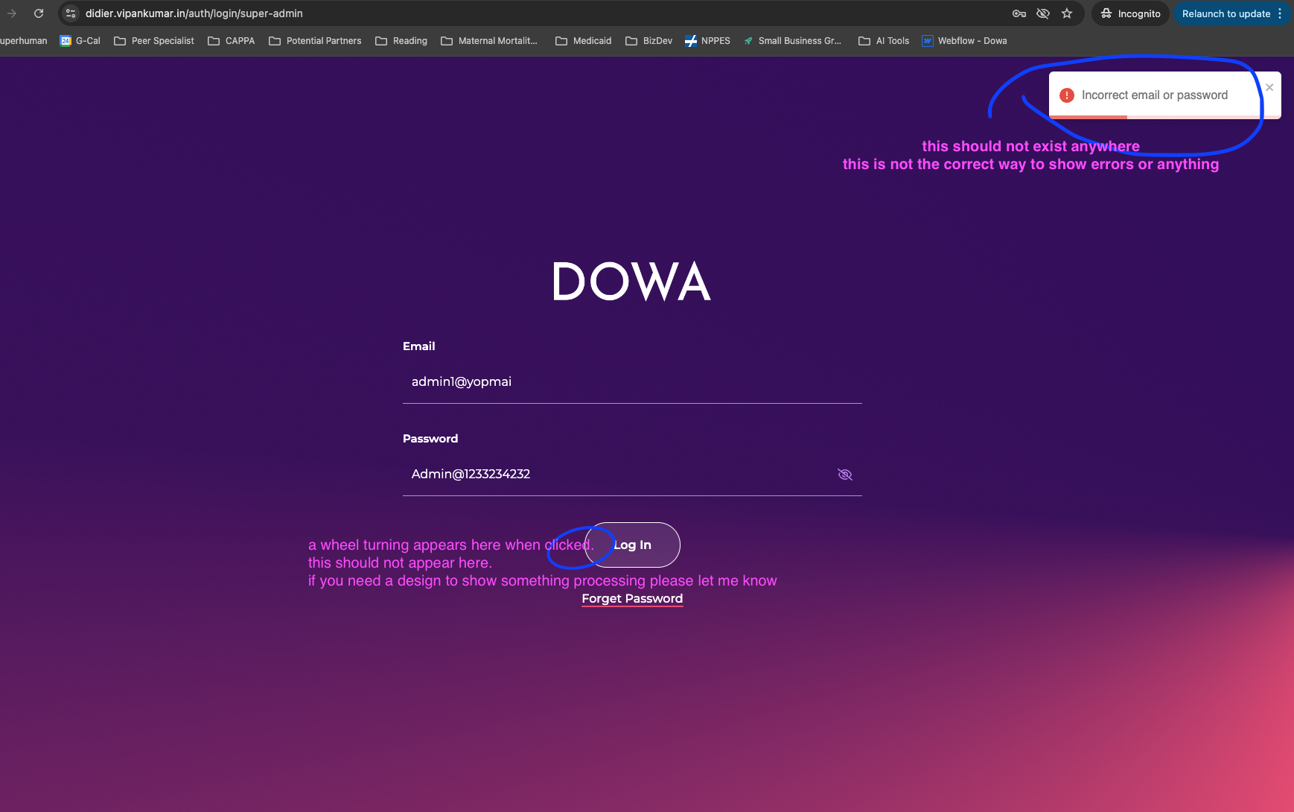
Task: Open the NPPES bookmark
Action: [x=707, y=41]
